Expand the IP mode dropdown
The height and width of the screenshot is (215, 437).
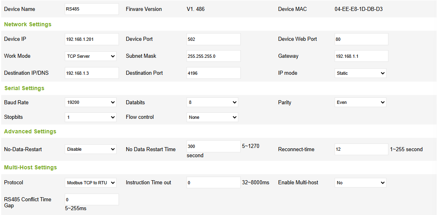point(361,73)
